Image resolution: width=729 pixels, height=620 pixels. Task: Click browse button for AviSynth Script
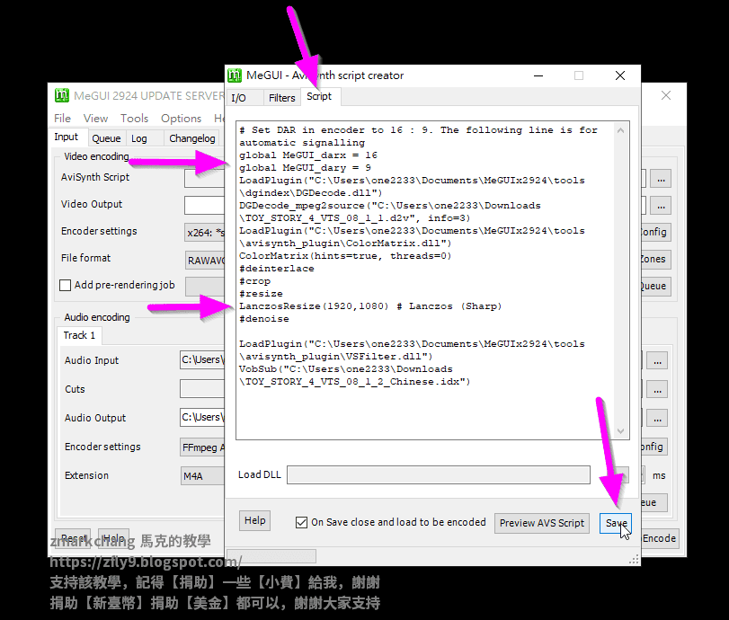click(x=661, y=179)
